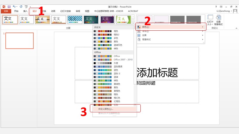The image size is (239, 134).
Task: Open Format Background (设置背景格式) icon
Action: click(218, 20)
